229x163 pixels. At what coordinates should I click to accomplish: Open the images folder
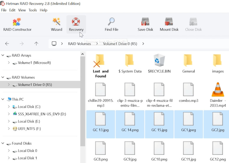[218, 63]
